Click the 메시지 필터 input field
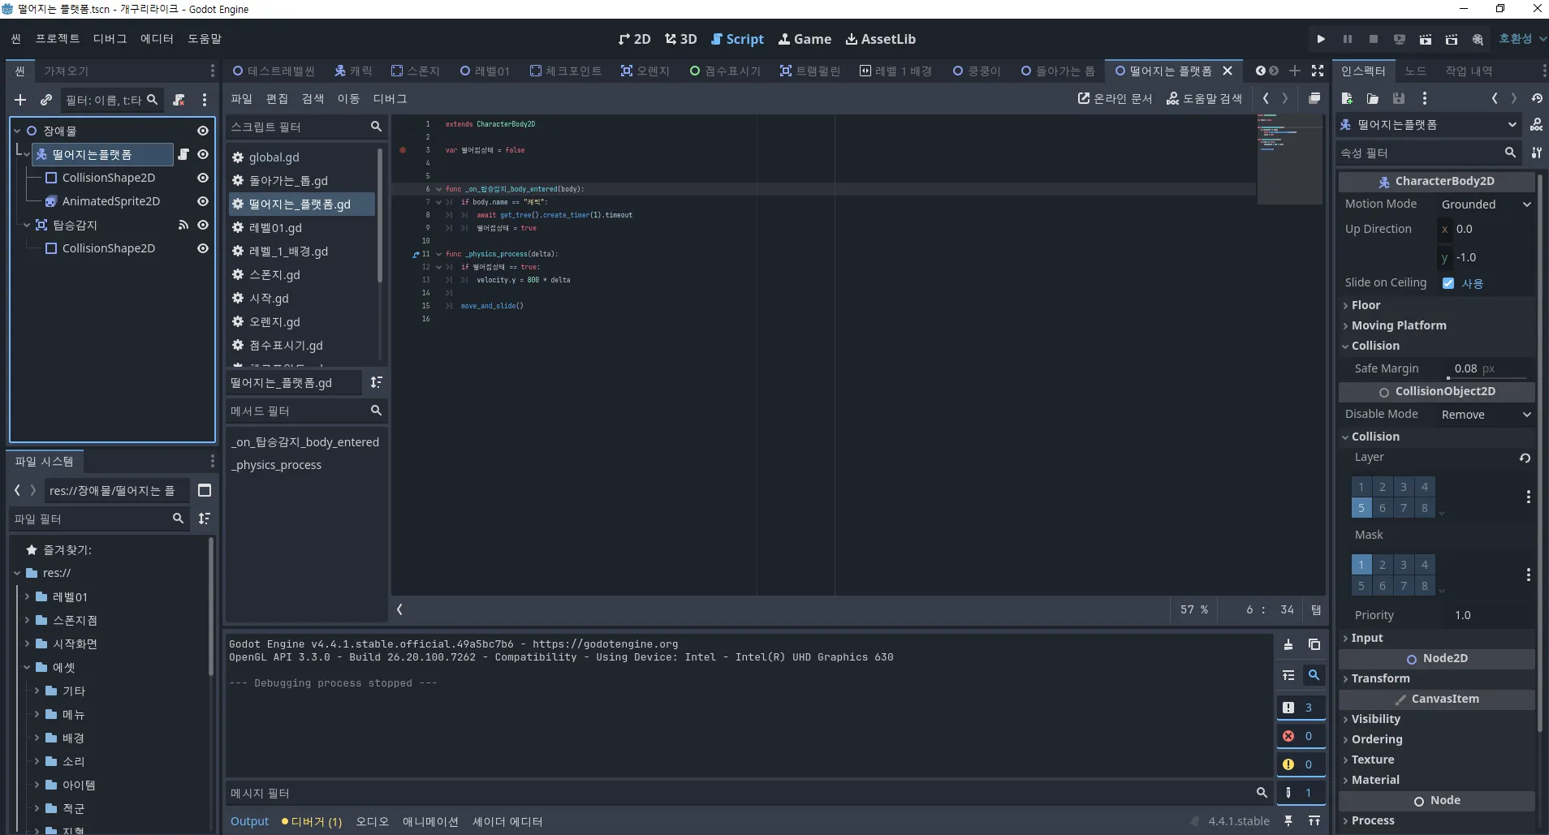Screen dimensions: 1549x835 (x=740, y=793)
